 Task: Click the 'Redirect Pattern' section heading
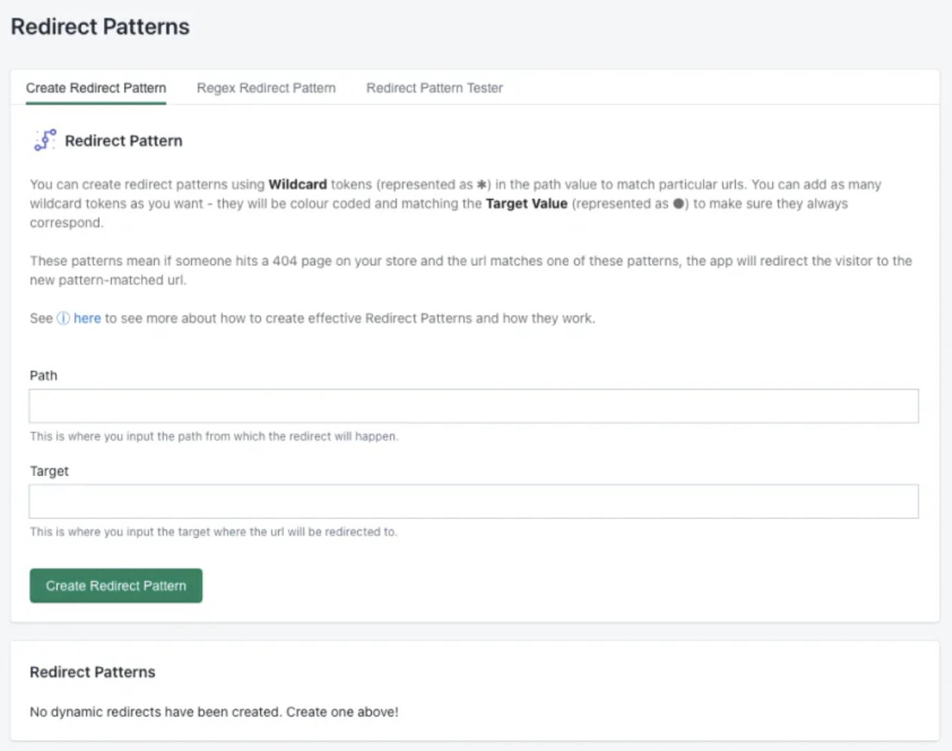pyautogui.click(x=124, y=140)
